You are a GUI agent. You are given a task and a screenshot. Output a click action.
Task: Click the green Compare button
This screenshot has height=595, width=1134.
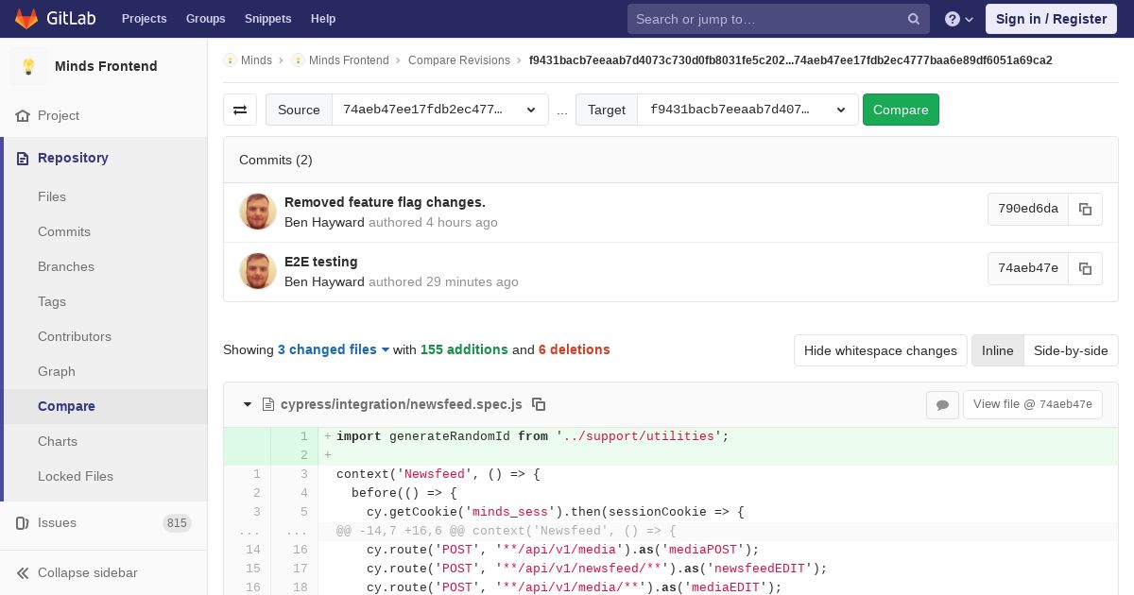(901, 110)
